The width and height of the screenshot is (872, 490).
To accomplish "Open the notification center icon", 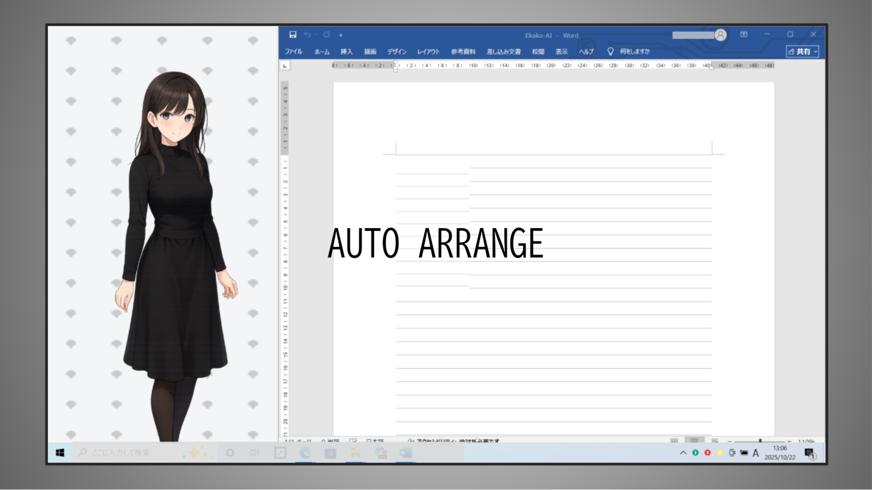I will 809,453.
